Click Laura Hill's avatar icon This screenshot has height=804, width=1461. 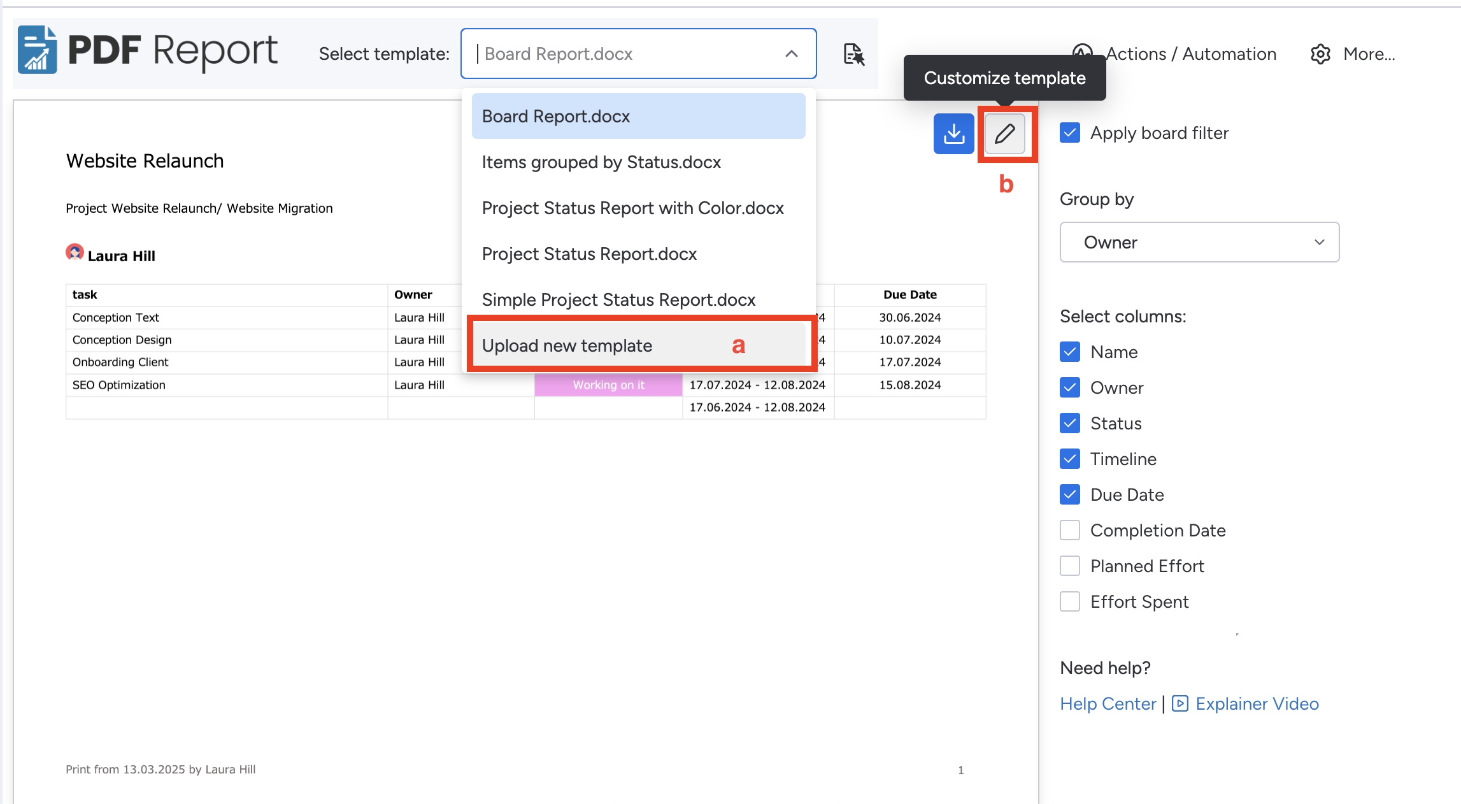pyautogui.click(x=75, y=253)
